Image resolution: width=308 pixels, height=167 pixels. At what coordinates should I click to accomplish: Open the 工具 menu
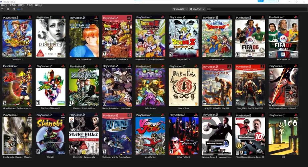[30, 5]
